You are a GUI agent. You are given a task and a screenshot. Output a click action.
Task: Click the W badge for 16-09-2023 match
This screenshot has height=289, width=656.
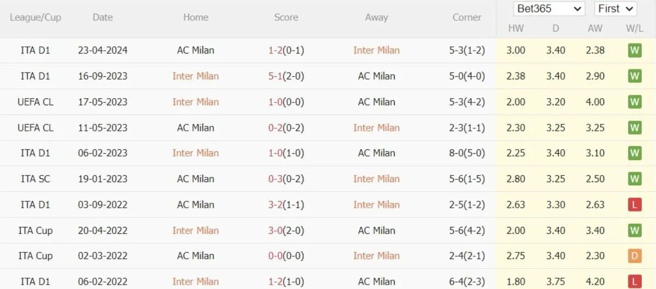click(634, 76)
